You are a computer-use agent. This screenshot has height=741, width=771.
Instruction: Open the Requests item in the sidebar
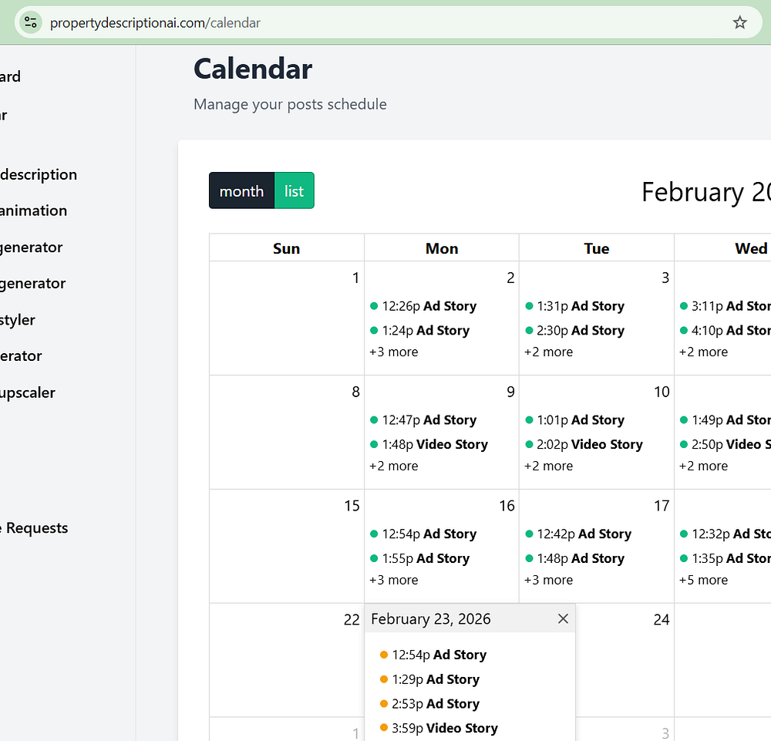(x=35, y=528)
